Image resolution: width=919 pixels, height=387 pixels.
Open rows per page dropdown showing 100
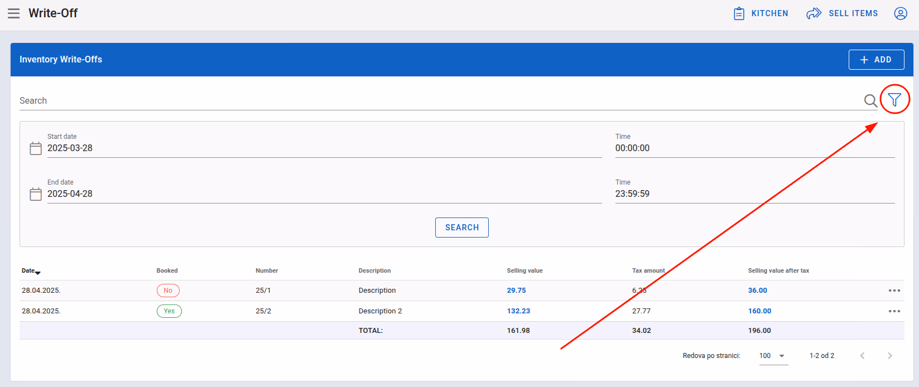pyautogui.click(x=773, y=356)
